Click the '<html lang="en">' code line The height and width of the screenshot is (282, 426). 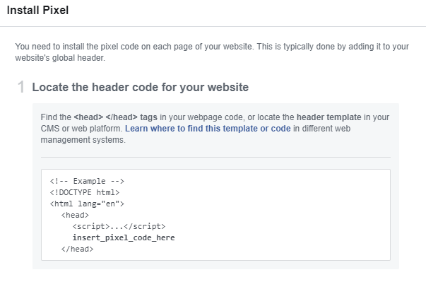pyautogui.click(x=87, y=204)
